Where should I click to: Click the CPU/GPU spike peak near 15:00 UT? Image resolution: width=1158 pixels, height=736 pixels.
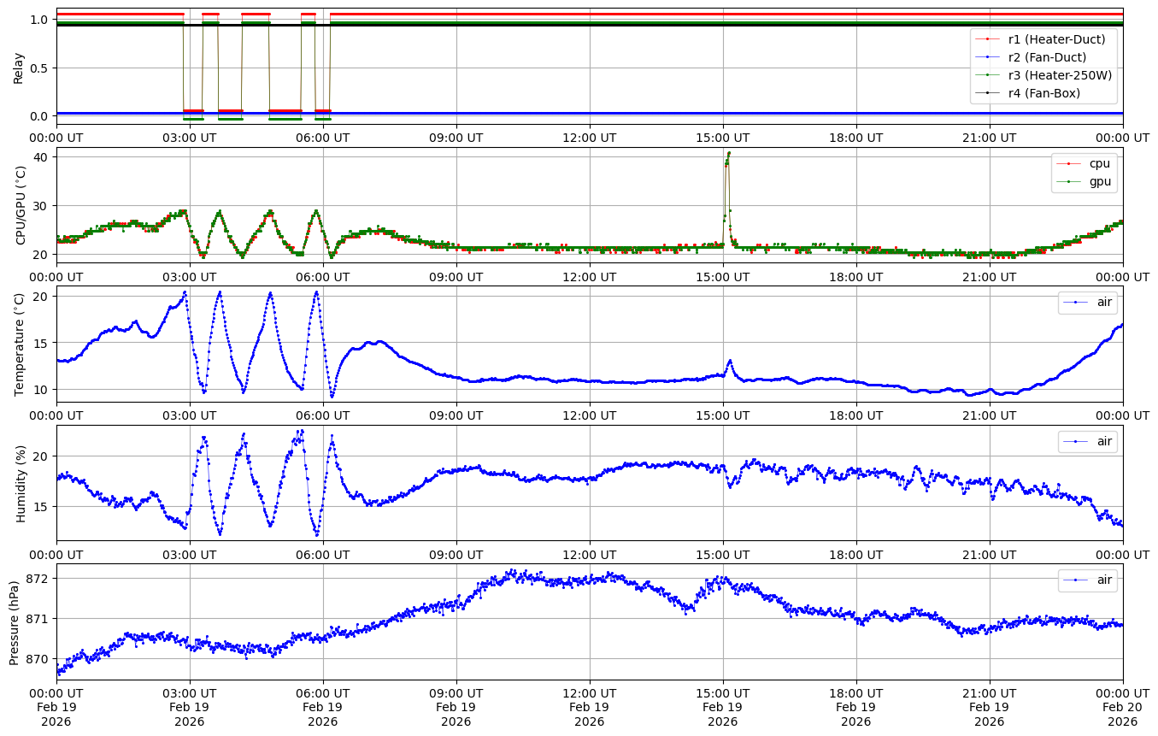pos(728,153)
